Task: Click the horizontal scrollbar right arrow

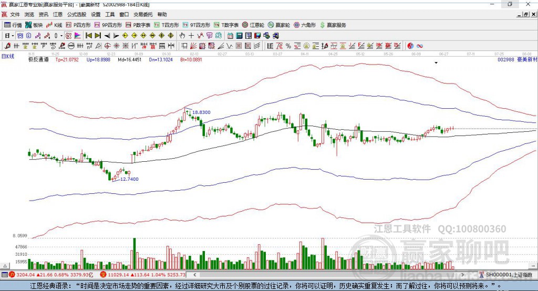Action: coord(462,275)
